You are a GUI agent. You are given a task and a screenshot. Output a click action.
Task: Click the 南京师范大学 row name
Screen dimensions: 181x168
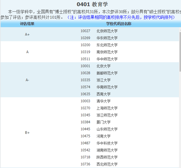coord(107,52)
